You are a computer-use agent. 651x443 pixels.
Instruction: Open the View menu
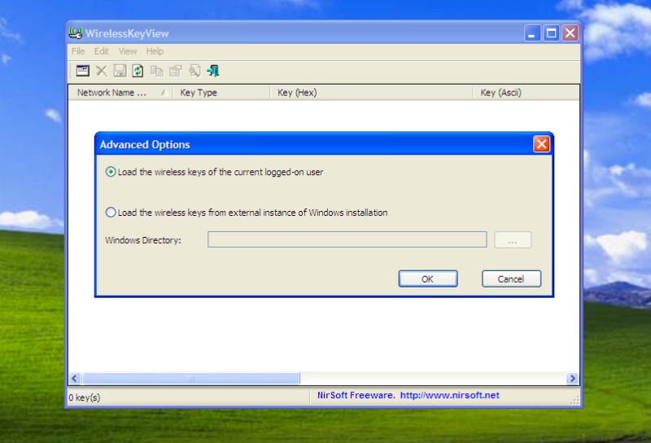coord(128,51)
